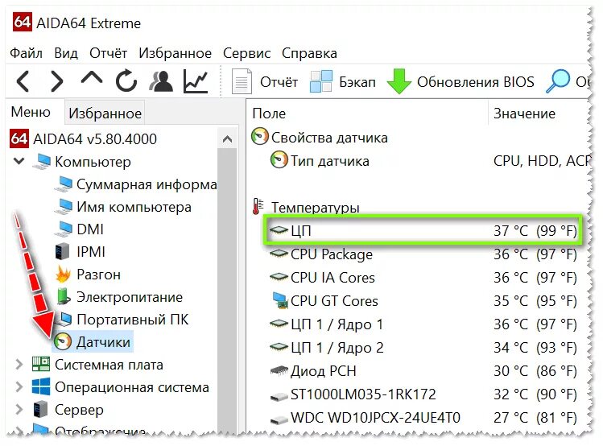Click the Датчики gauge icon in tree

coord(62,341)
